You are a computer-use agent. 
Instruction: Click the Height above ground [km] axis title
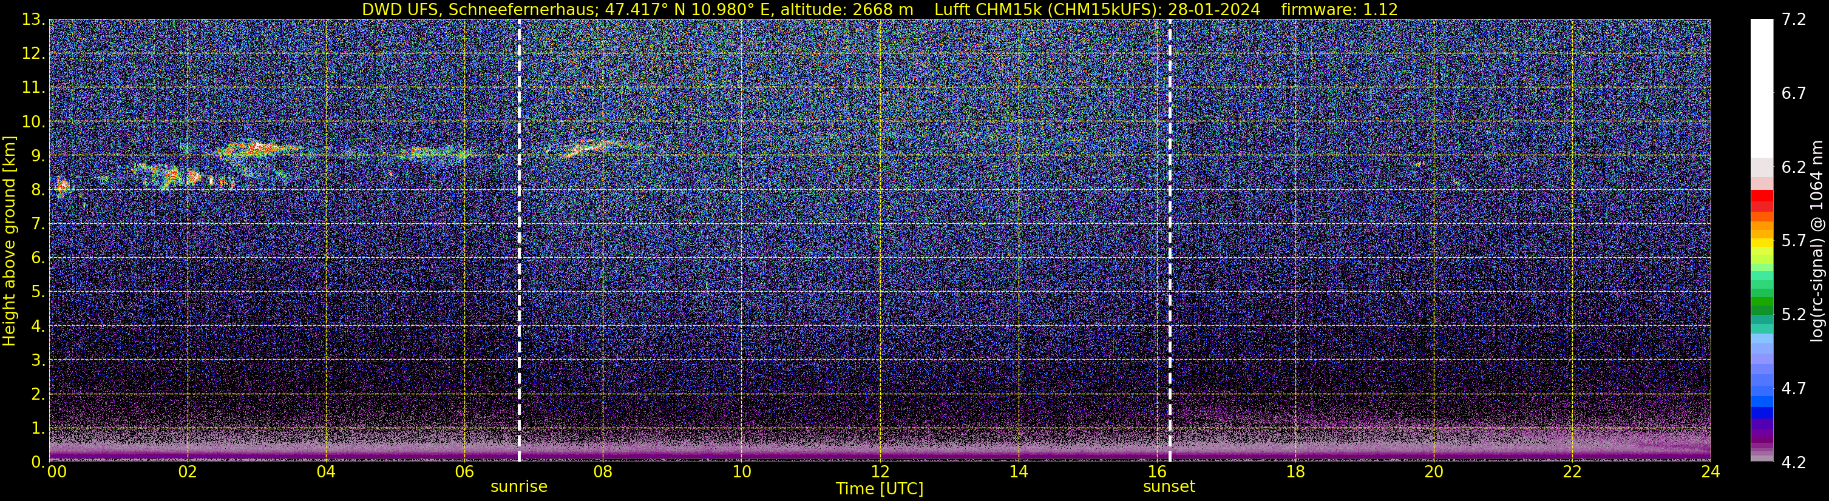9,241
